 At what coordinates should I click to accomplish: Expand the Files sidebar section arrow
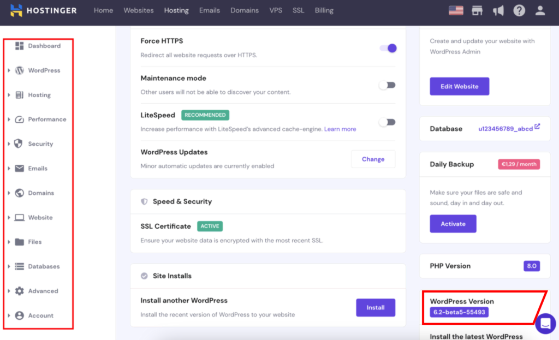click(9, 242)
